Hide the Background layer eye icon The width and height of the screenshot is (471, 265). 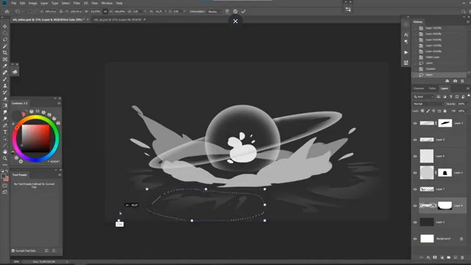(415, 239)
